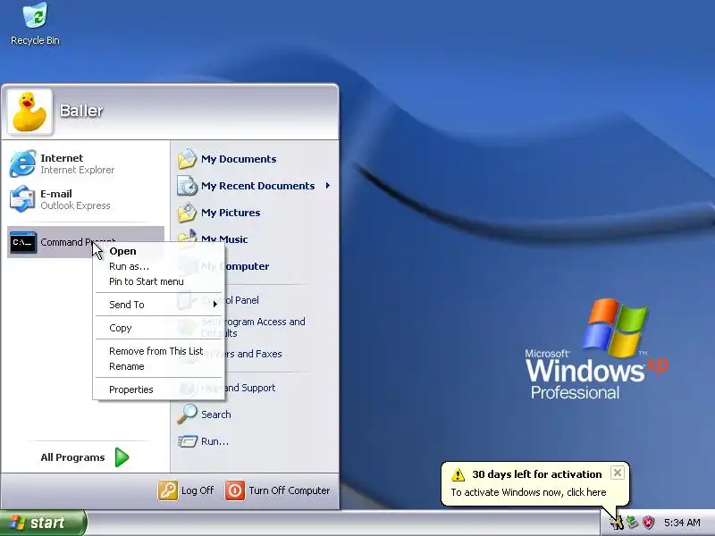
Task: Click the rubber duck user picture
Action: [29, 112]
